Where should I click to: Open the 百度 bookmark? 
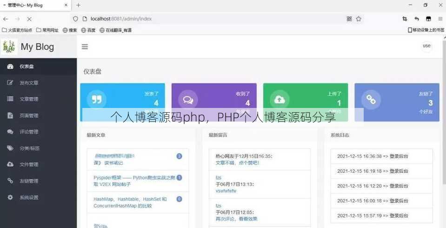point(88,30)
